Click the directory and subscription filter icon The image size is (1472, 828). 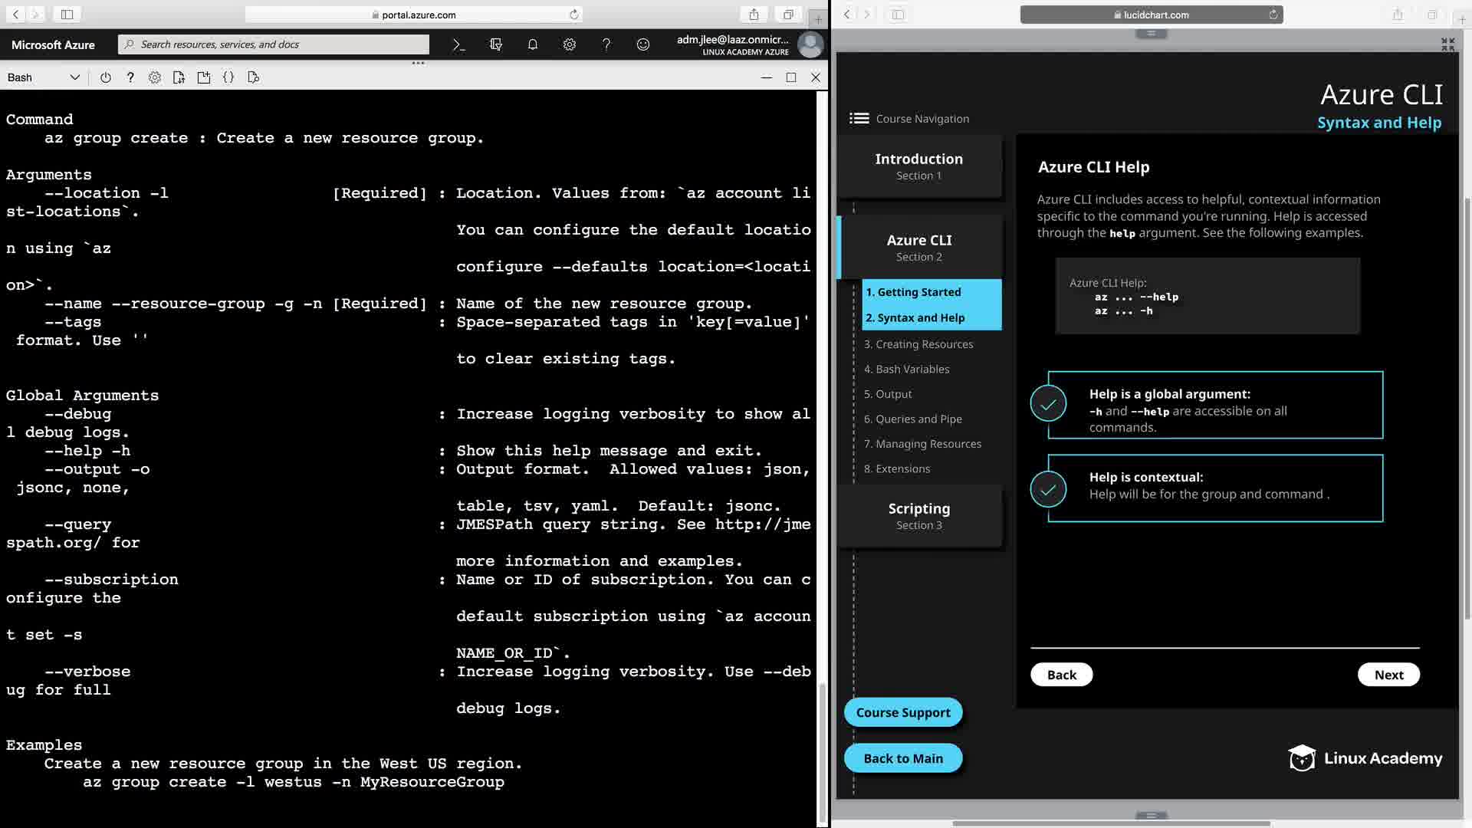(496, 44)
